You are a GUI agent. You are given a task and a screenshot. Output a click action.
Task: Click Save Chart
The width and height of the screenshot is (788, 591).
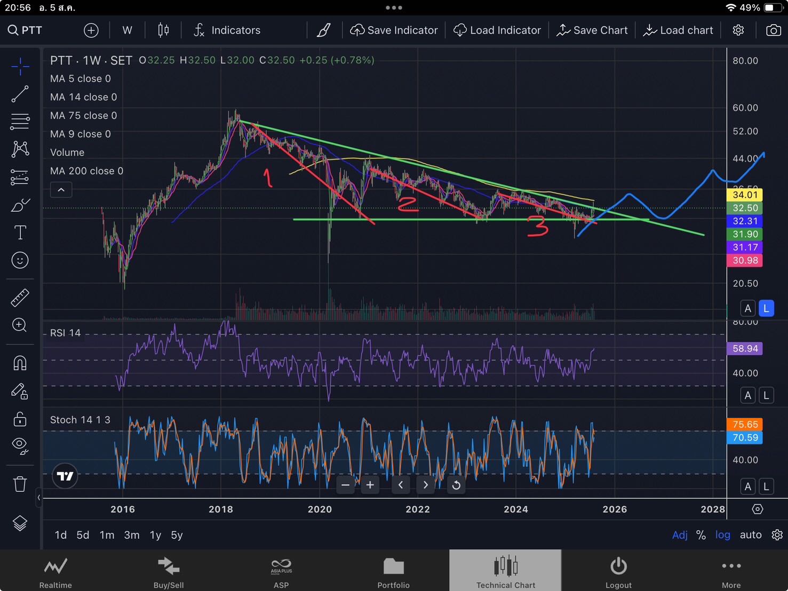[592, 30]
